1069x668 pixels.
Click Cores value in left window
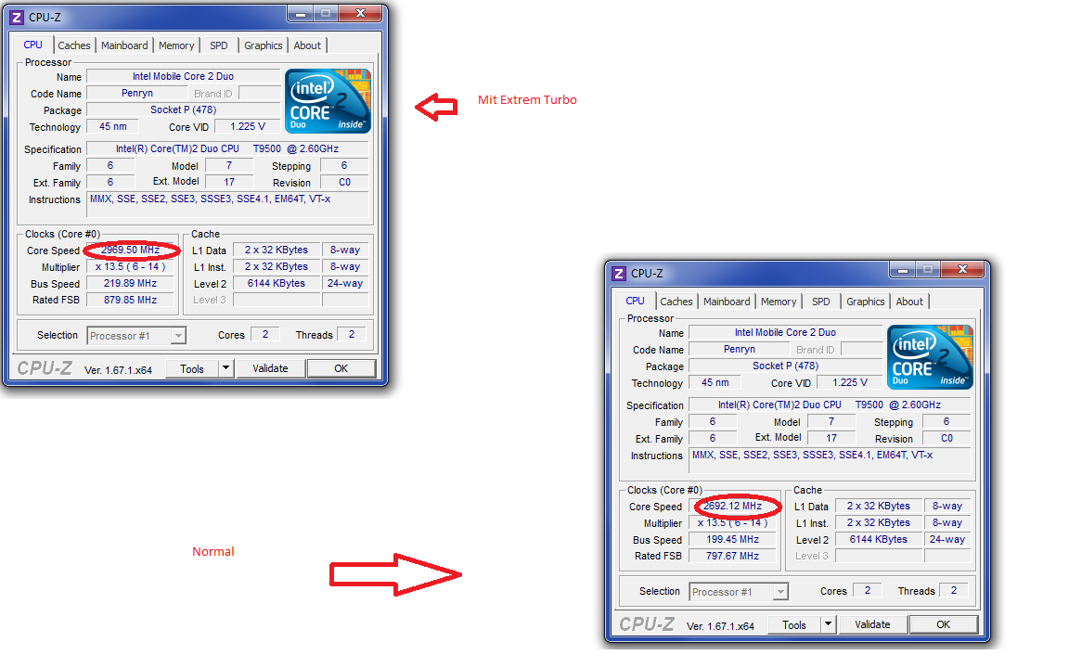pyautogui.click(x=265, y=334)
